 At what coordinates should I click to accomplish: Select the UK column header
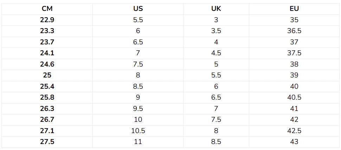coord(216,9)
